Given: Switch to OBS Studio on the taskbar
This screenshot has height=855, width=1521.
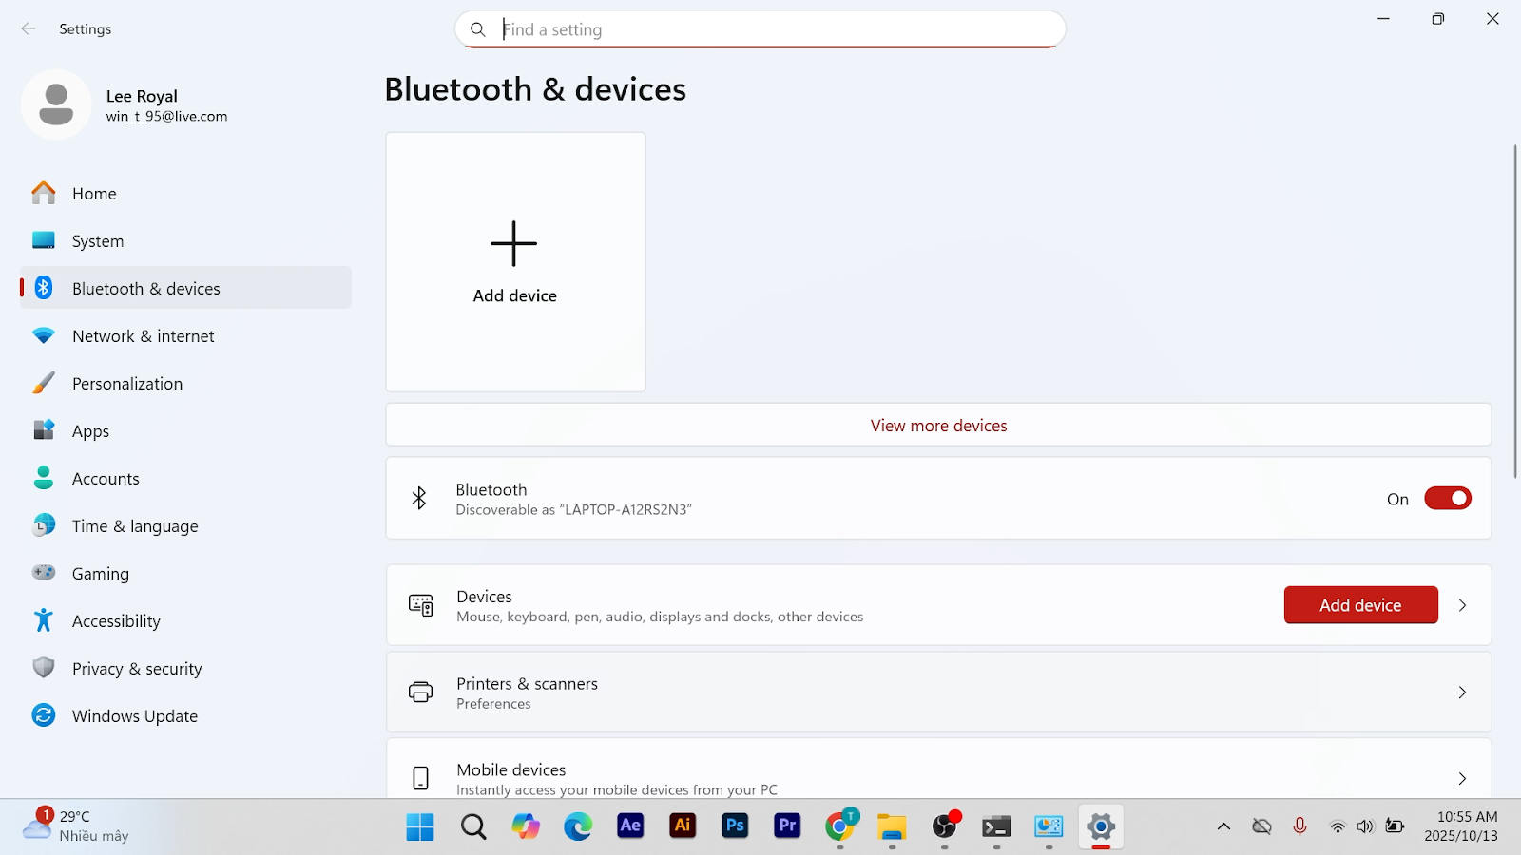Looking at the screenshot, I should click(945, 827).
